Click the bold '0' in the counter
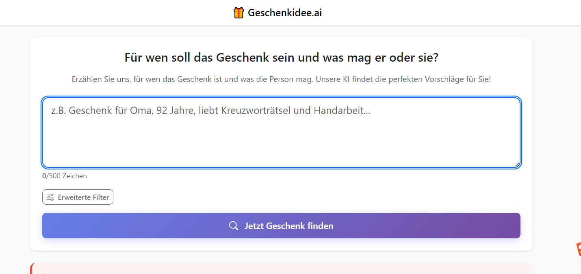The image size is (581, 274). (44, 176)
